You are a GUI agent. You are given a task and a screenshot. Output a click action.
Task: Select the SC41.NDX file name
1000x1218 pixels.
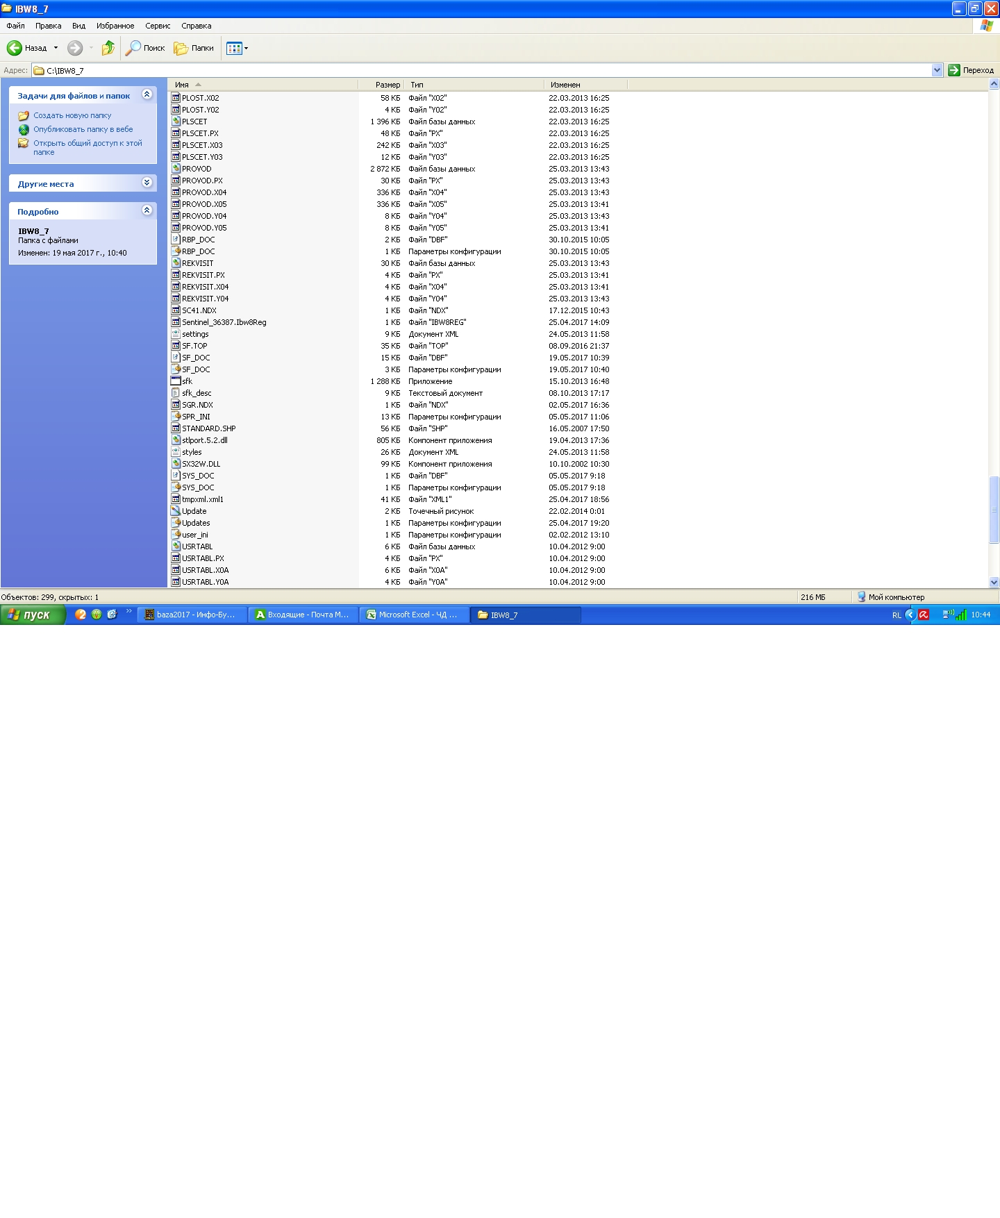199,310
